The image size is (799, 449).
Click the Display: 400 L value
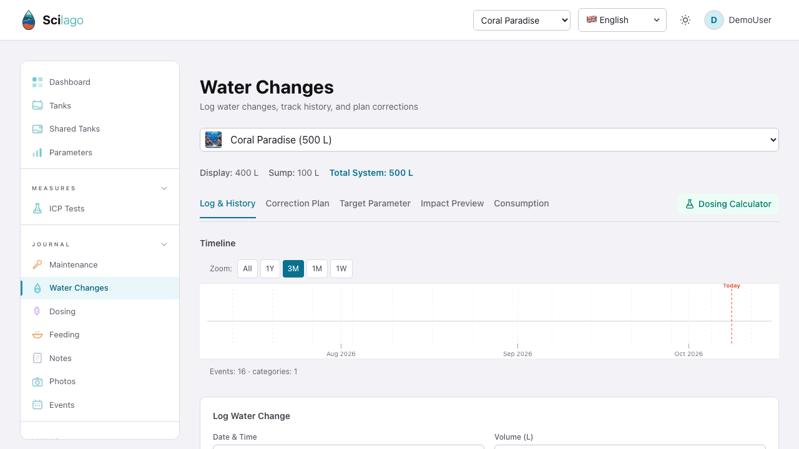coord(229,173)
